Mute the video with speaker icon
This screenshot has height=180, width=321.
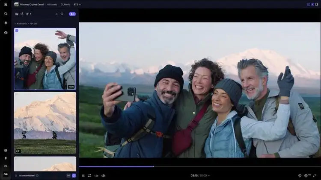[103, 175]
